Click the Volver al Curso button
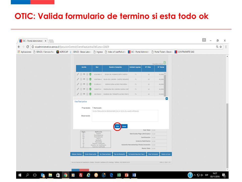The width and height of the screenshot is (242, 182). [x=166, y=154]
